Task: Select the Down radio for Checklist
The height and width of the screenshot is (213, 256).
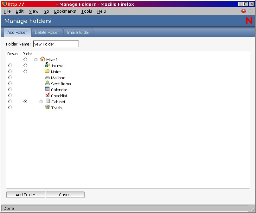Action: [10, 95]
